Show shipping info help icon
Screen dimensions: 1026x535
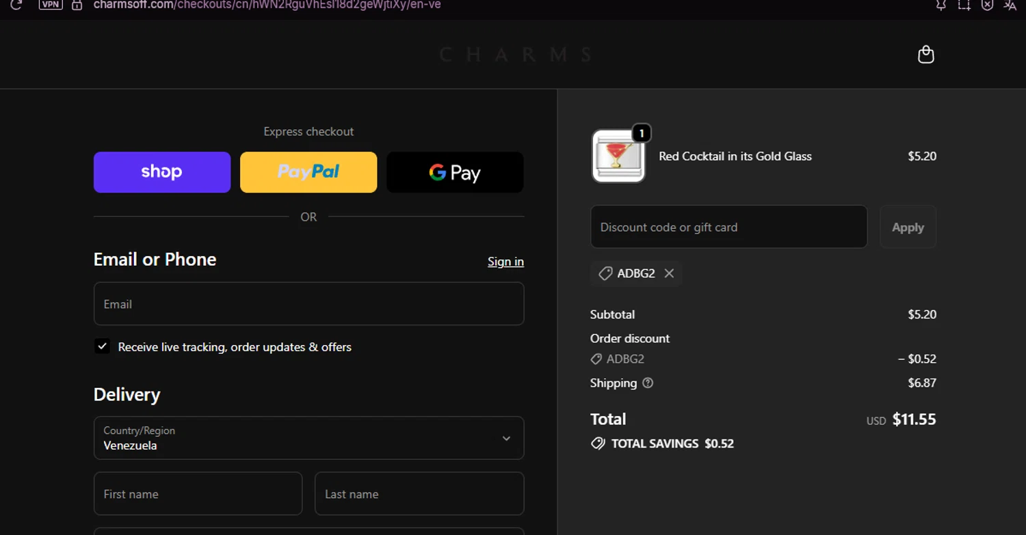[648, 383]
